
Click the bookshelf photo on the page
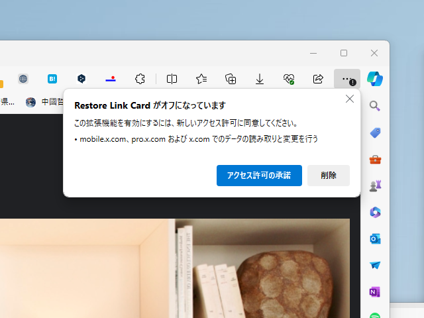tap(175, 268)
